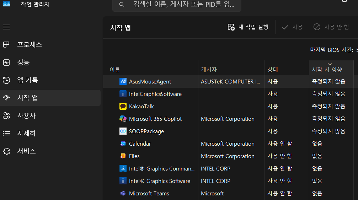Click the AsusMouseAgent app icon

(123, 81)
